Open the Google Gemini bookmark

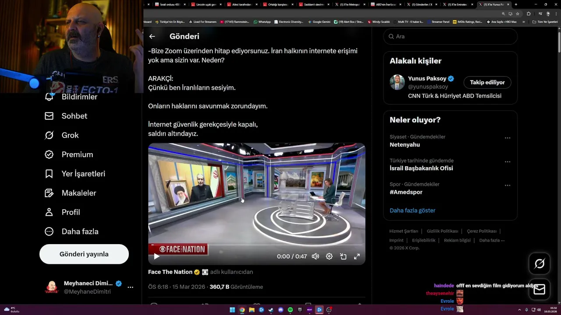pyautogui.click(x=319, y=22)
